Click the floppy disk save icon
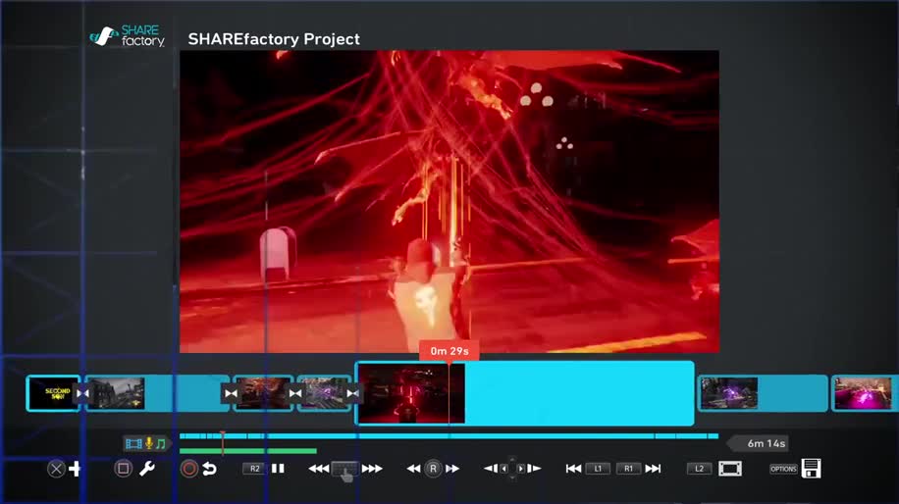The width and height of the screenshot is (899, 504). [812, 469]
